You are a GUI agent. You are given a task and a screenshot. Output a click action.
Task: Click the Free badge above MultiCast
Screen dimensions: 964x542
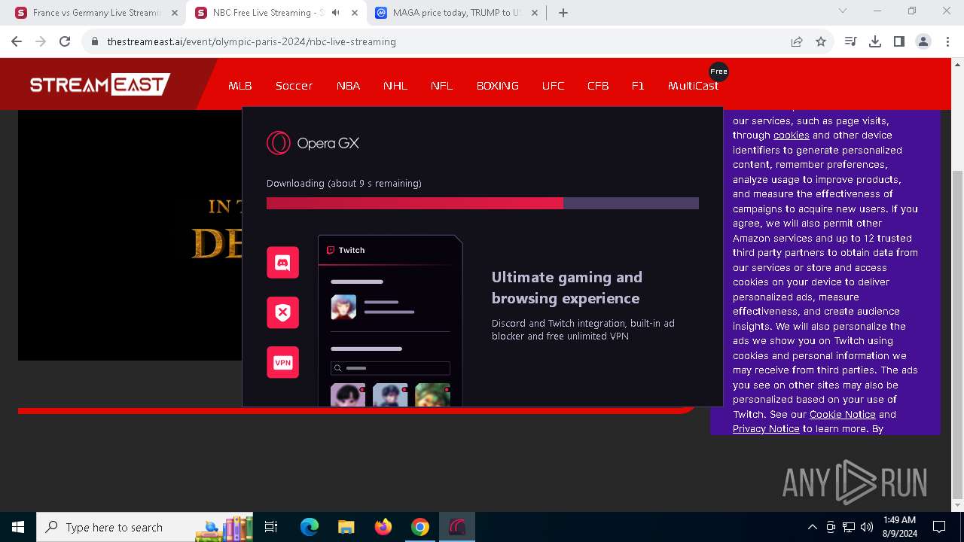click(x=718, y=72)
